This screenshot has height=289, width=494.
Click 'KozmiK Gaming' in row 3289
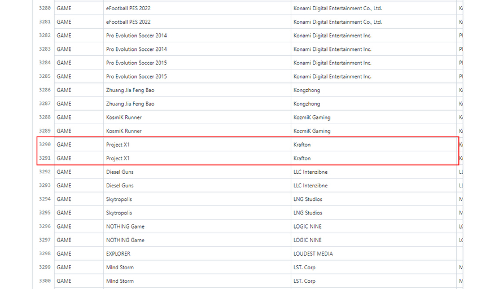[312, 131]
